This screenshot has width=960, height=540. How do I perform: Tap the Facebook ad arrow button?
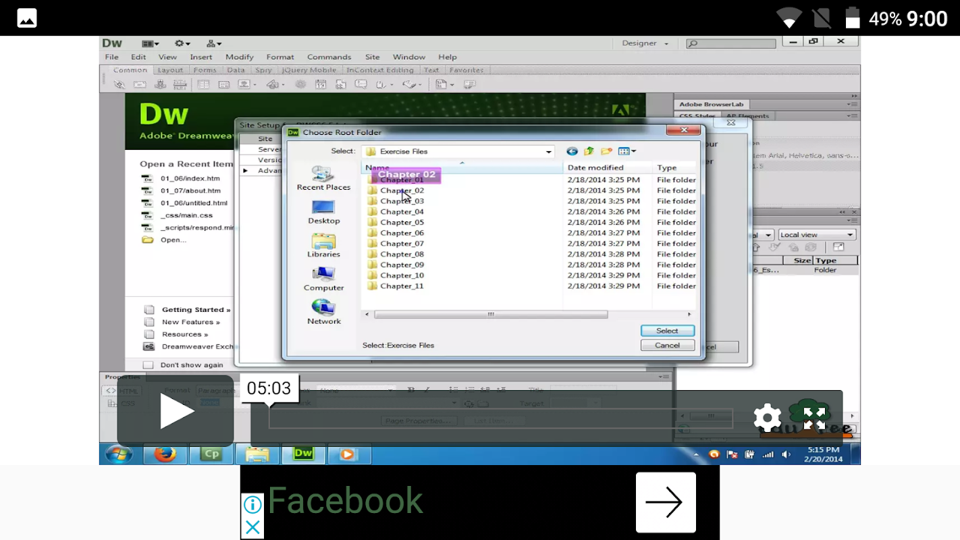pos(666,502)
